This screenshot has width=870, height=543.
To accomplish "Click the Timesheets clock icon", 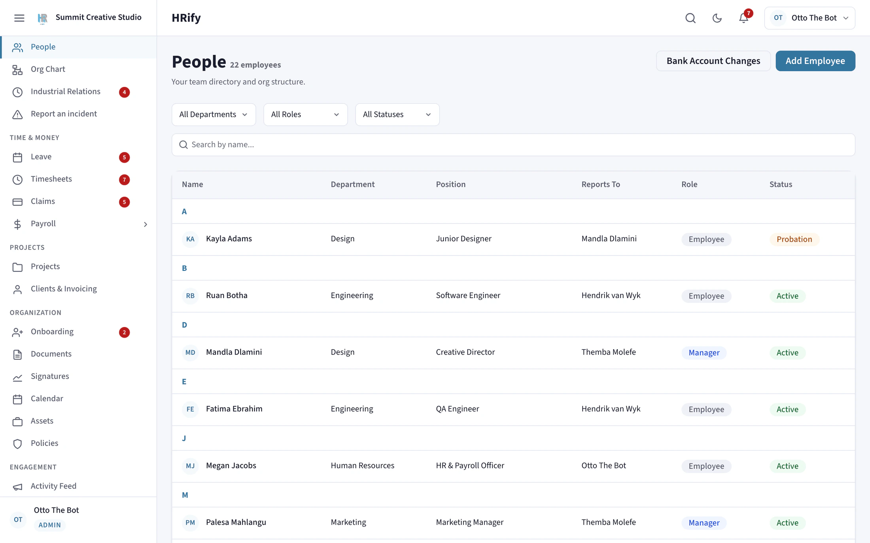I will [17, 179].
